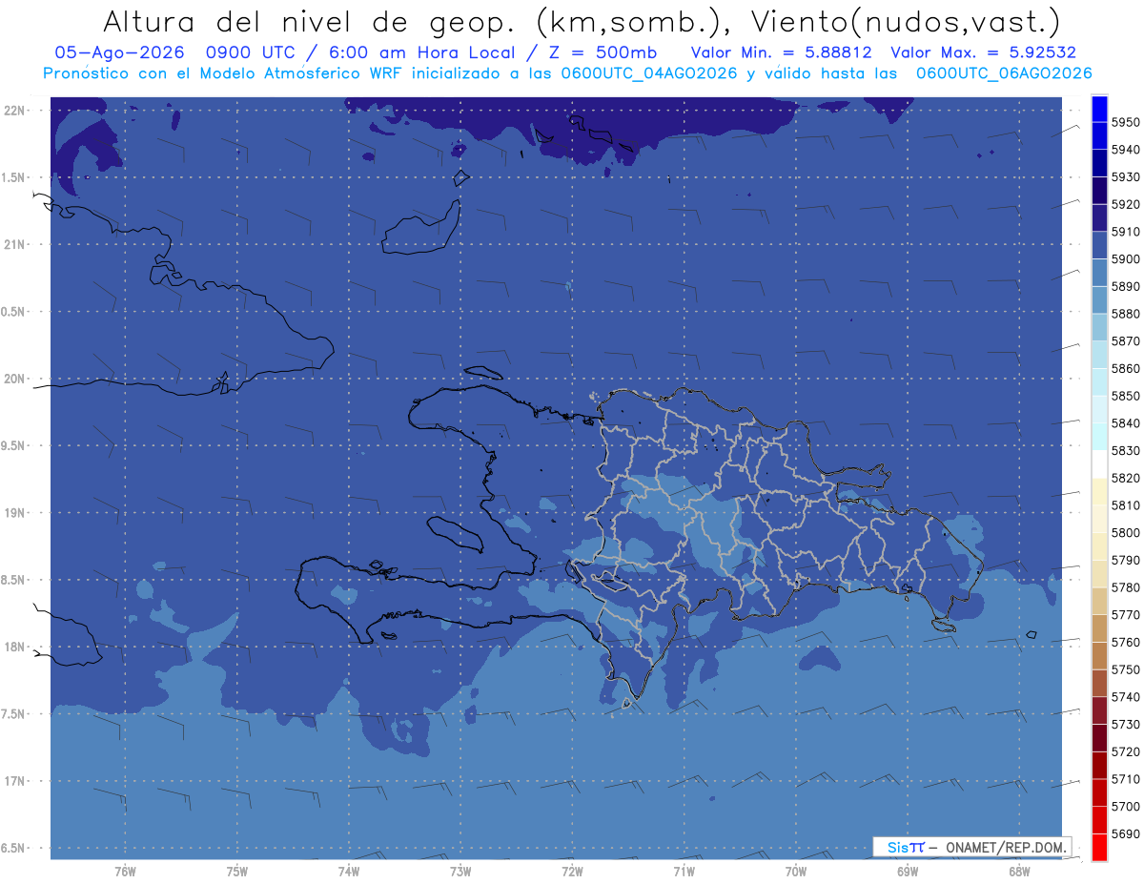Screen dimensions: 1144x884
Task: Click the 73W longitude axis label
Action: pos(460,871)
